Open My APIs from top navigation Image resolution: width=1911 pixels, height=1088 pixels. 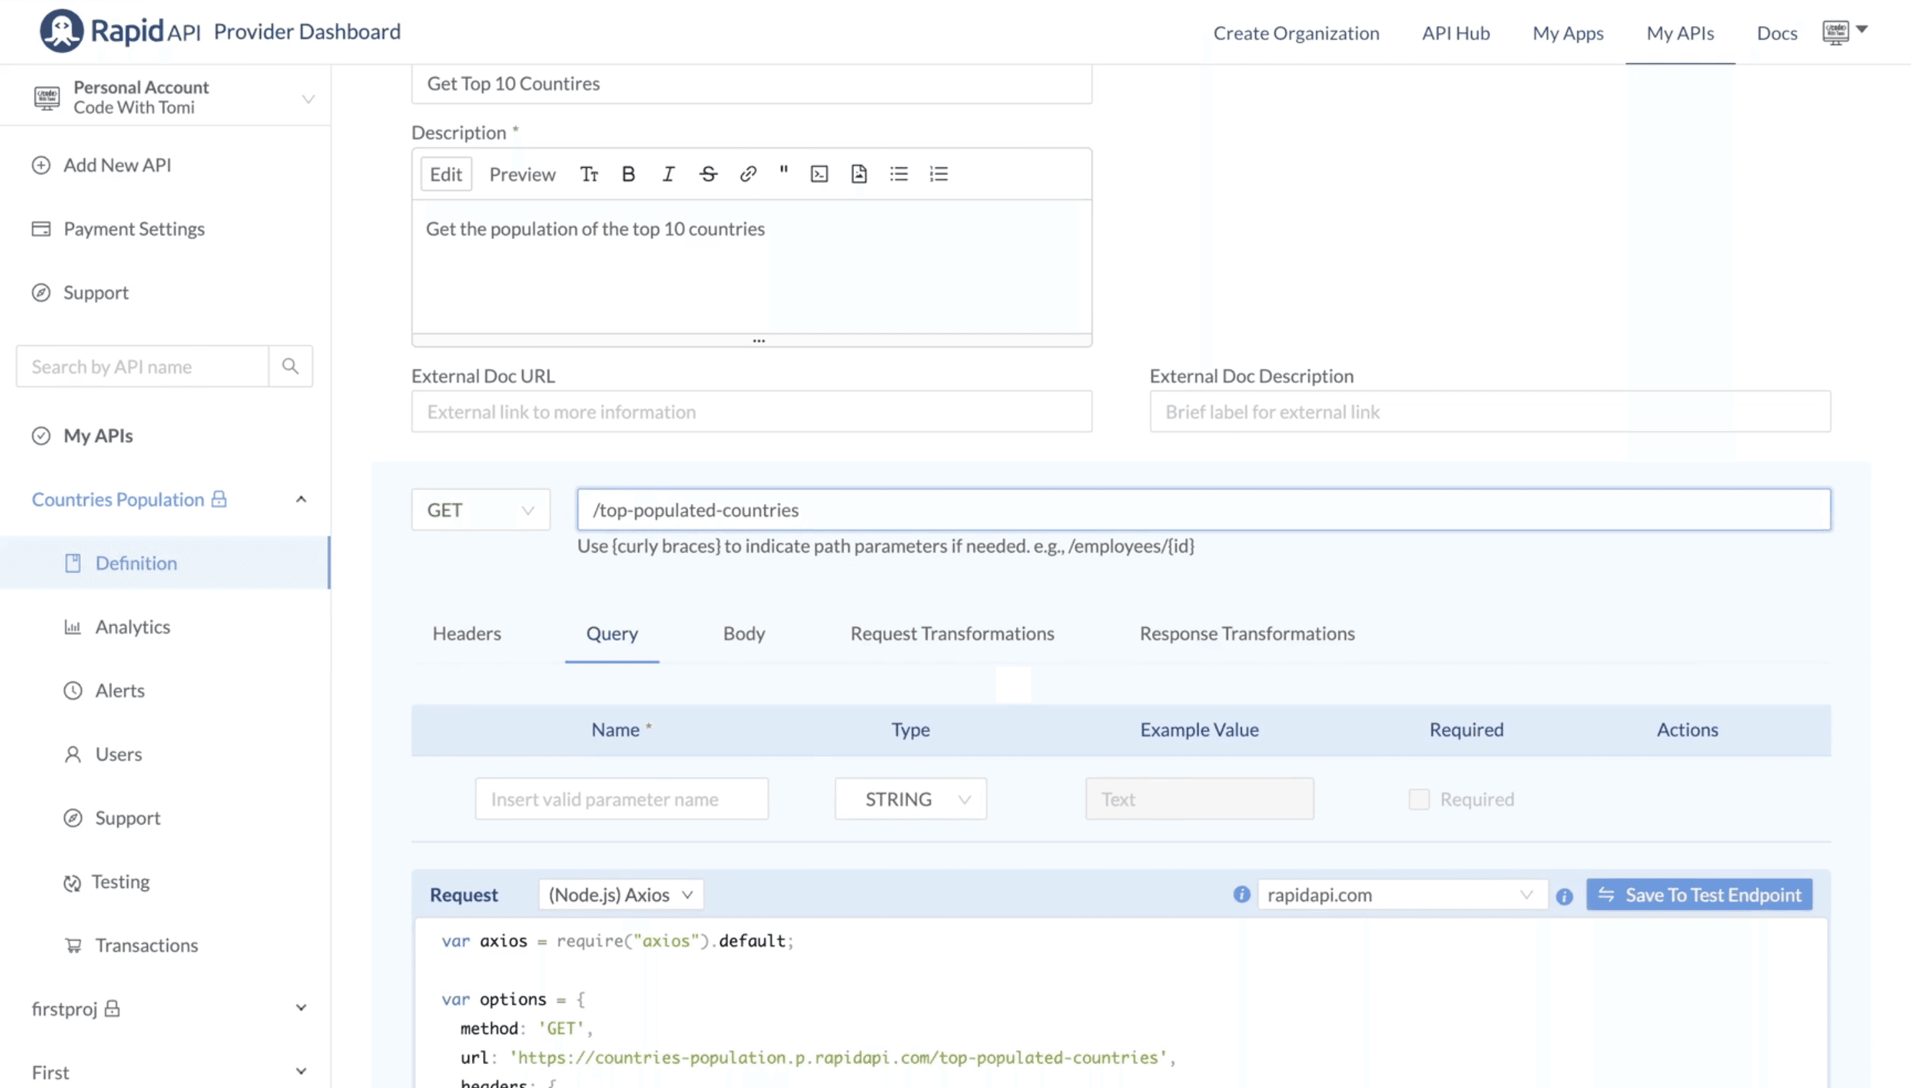[1679, 33]
